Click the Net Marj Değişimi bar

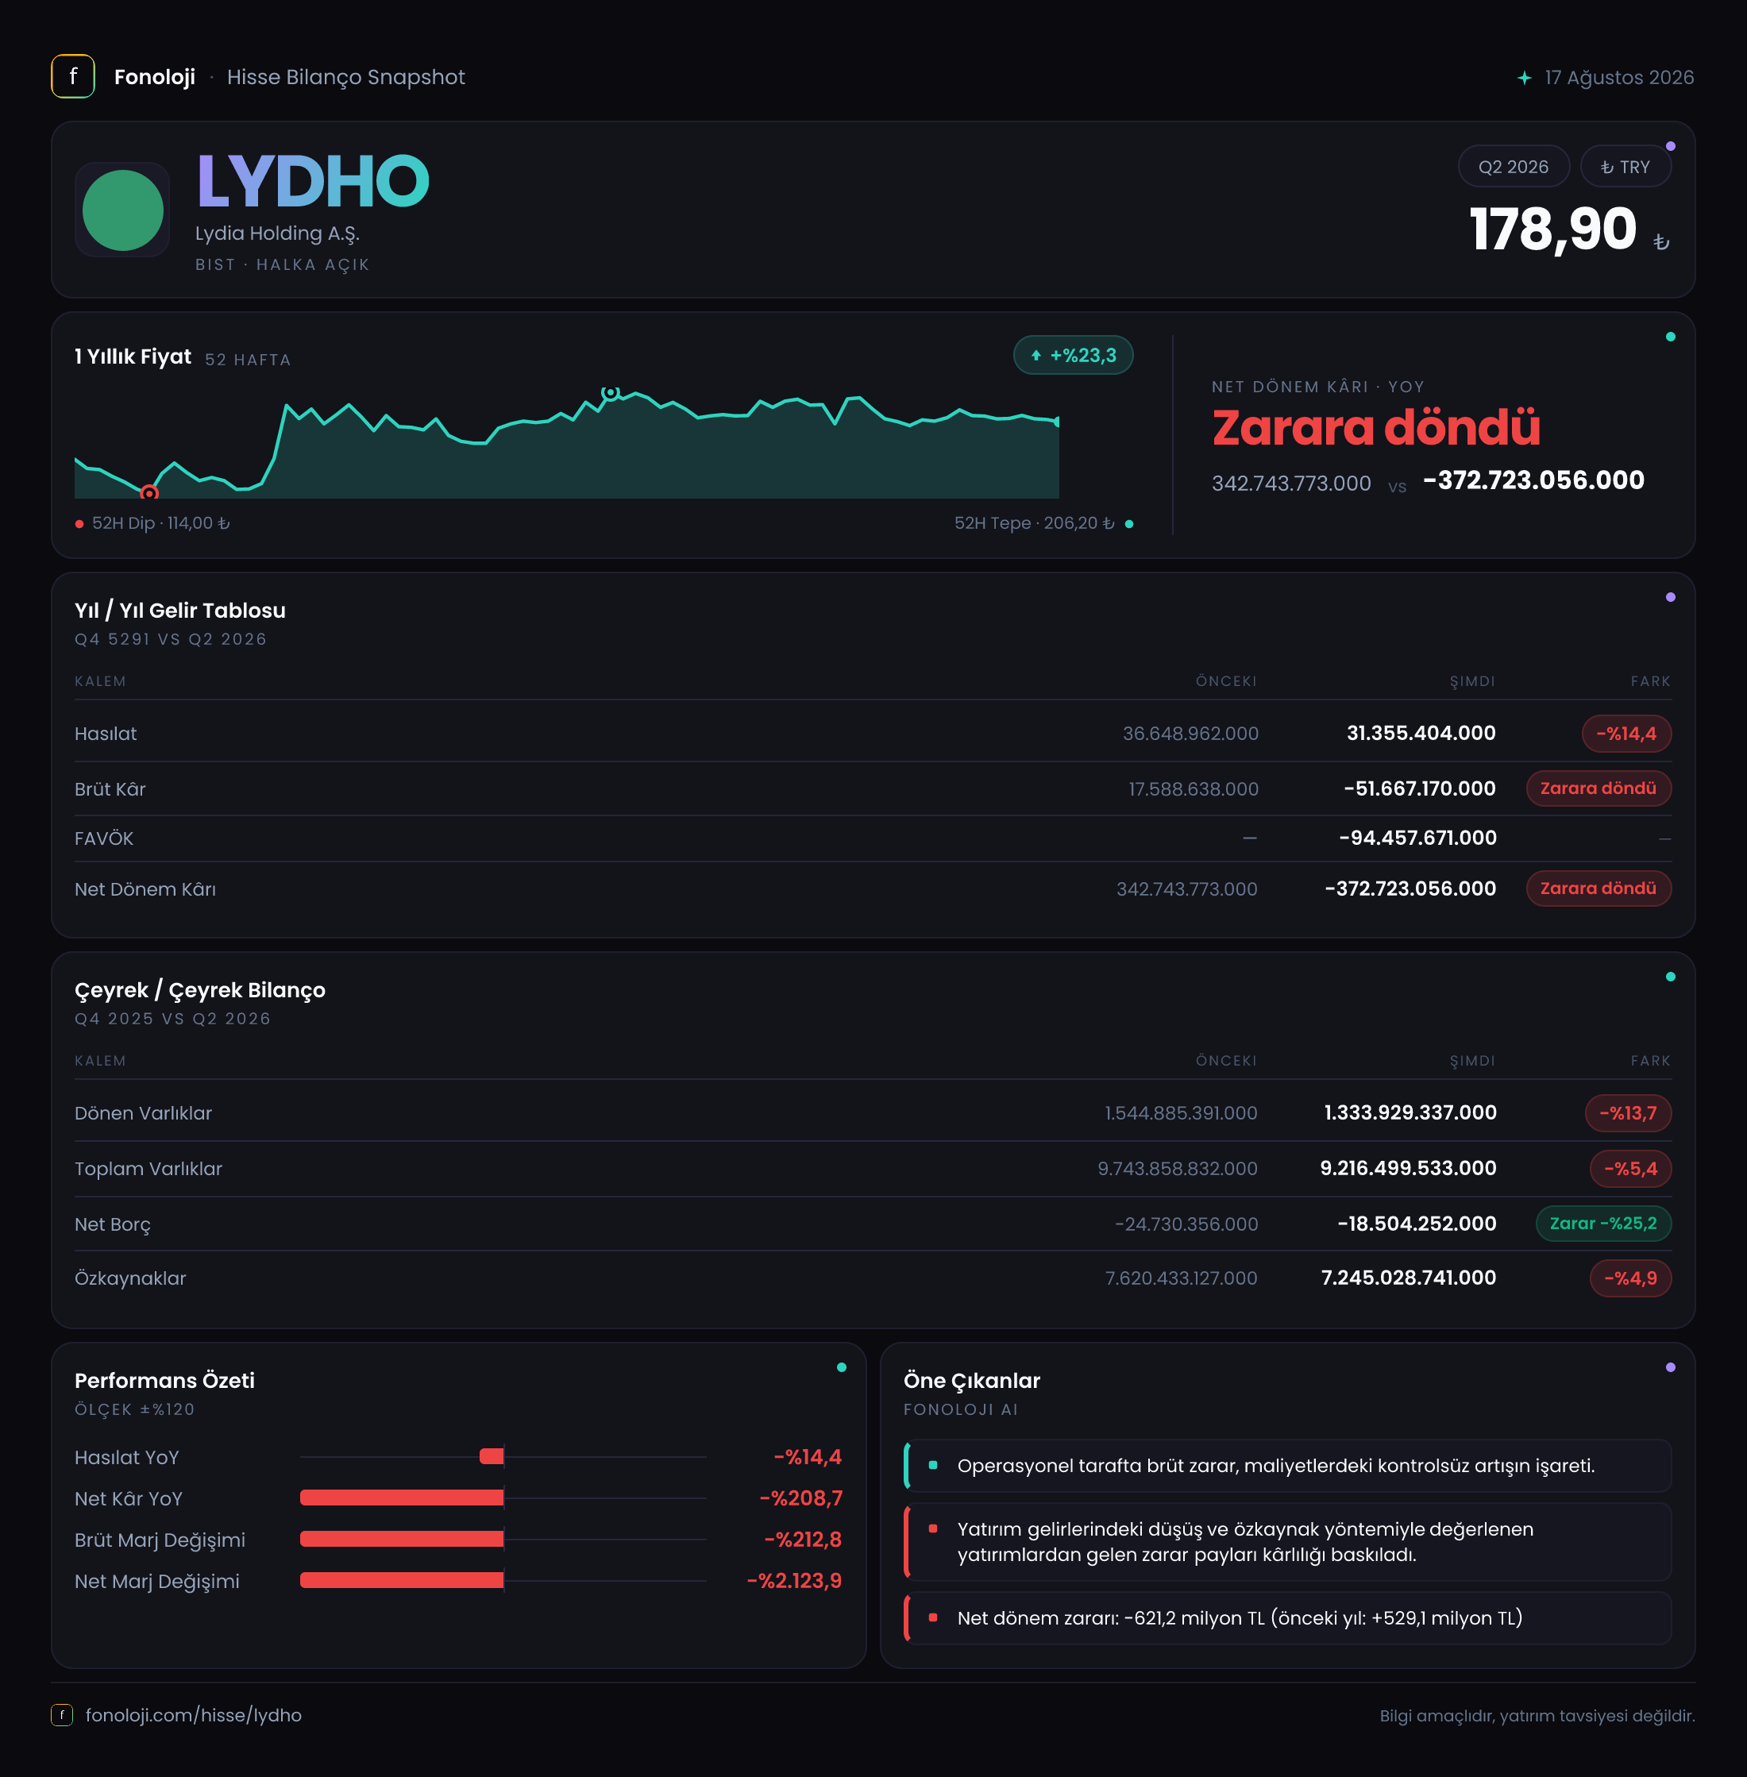402,1581
